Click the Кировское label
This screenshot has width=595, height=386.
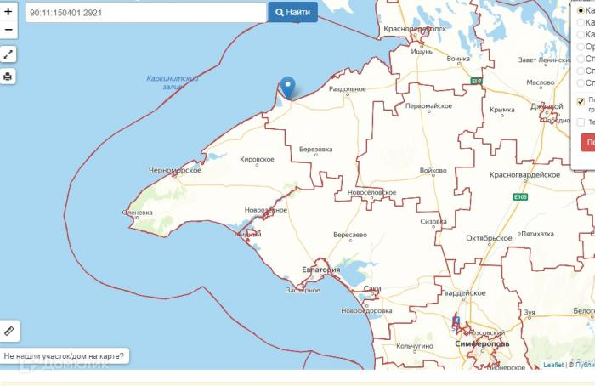[x=257, y=159]
